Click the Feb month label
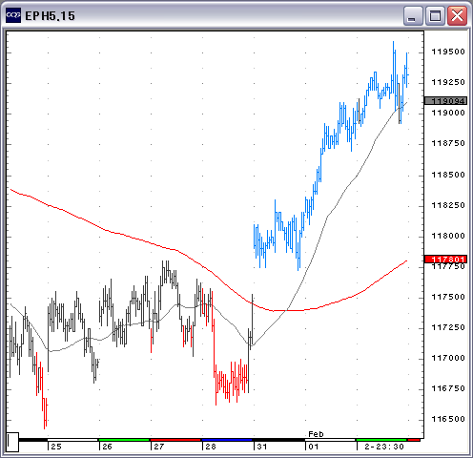Screen dimensions: 473x458 click(316, 434)
